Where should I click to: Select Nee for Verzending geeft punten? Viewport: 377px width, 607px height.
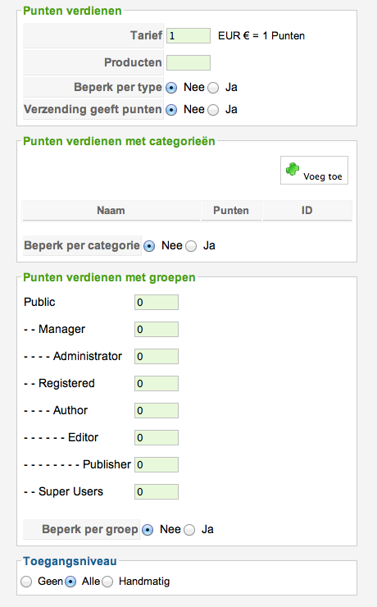pos(171,110)
